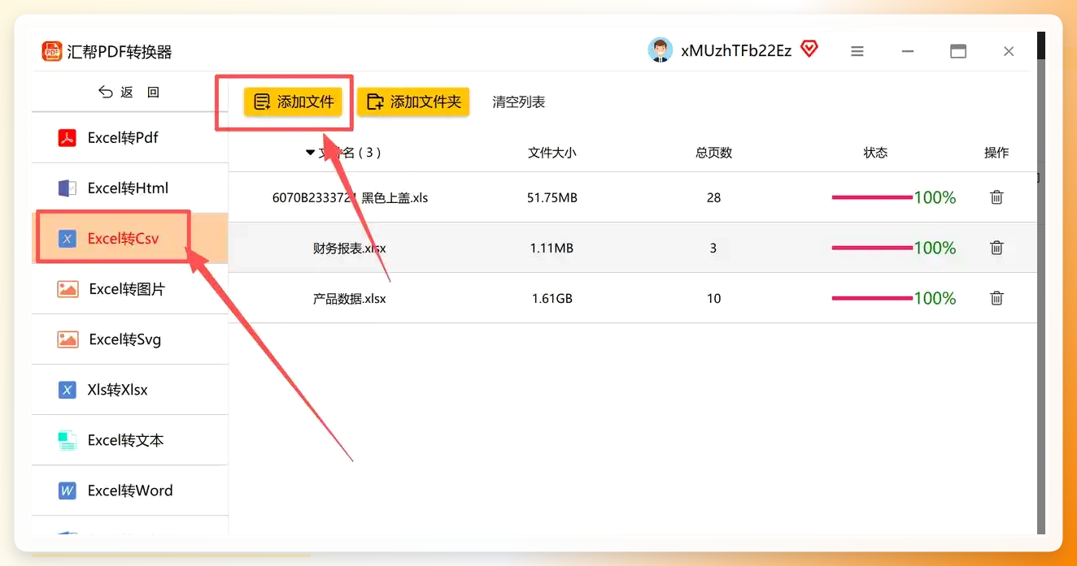
Task: Clear the list with 清空列表
Action: pyautogui.click(x=519, y=102)
